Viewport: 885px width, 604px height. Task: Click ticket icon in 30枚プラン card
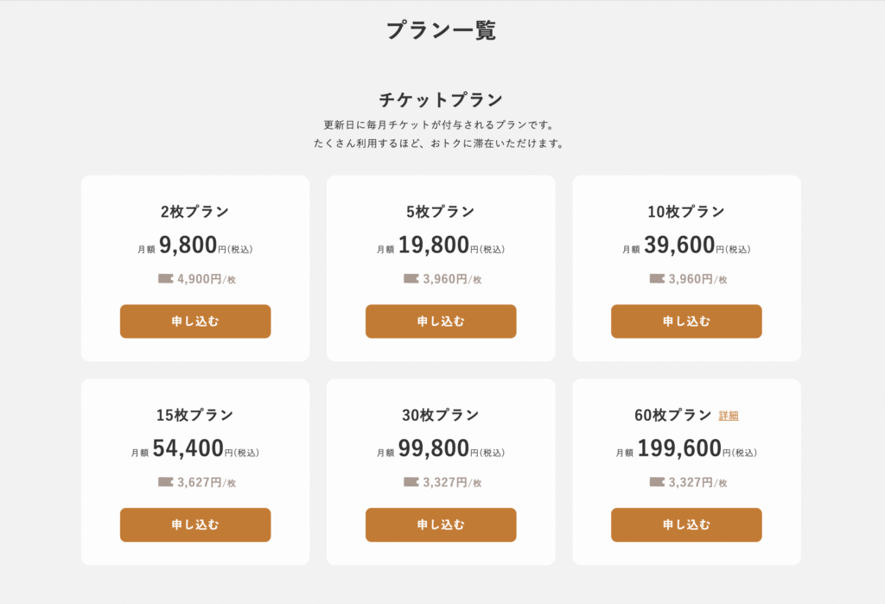point(411,482)
